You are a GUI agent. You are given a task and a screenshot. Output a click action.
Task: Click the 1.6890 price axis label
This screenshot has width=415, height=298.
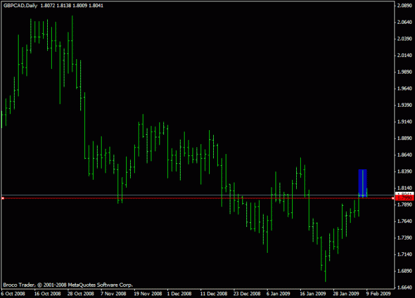(404, 271)
